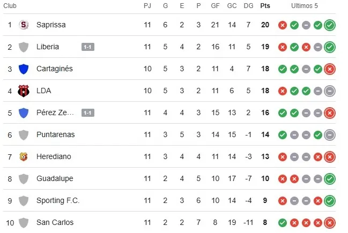
Task: Click the LDA club crest icon
Action: pyautogui.click(x=24, y=91)
